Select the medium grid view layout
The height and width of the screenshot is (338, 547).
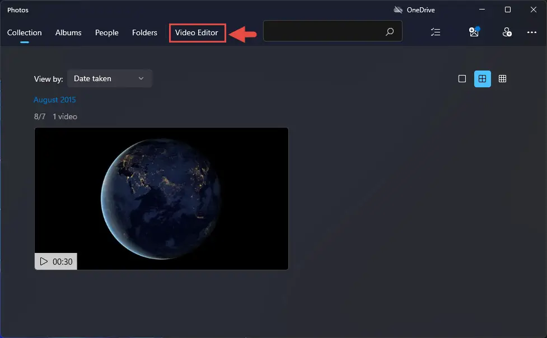pos(483,79)
